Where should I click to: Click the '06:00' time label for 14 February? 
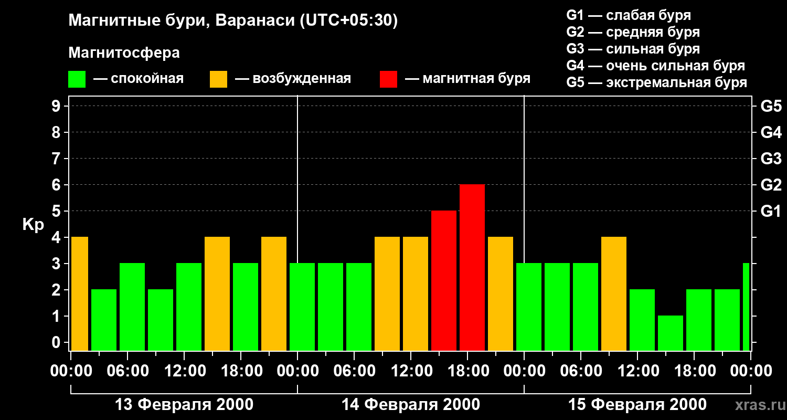354,371
